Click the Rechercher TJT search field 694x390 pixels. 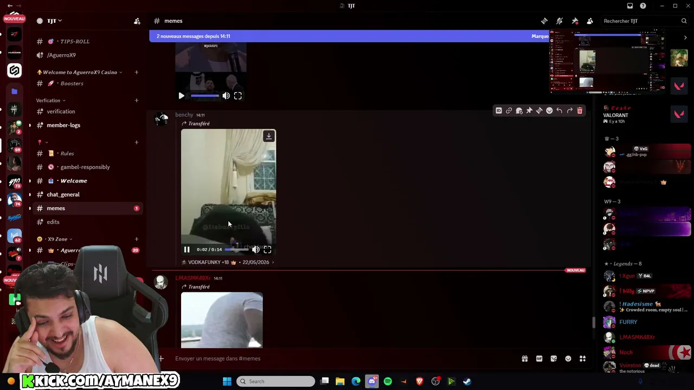(x=645, y=21)
